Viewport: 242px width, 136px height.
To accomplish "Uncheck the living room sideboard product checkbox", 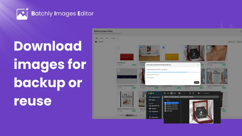I will tap(141, 47).
